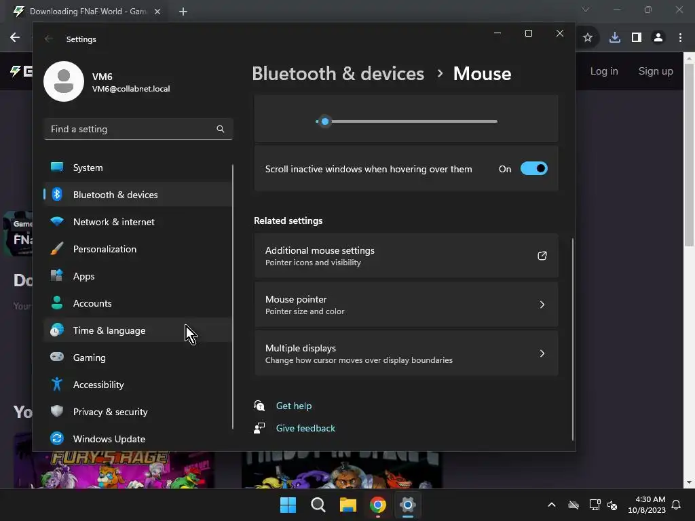Open System settings category
Viewport: 695px width, 521px height.
pos(137,168)
